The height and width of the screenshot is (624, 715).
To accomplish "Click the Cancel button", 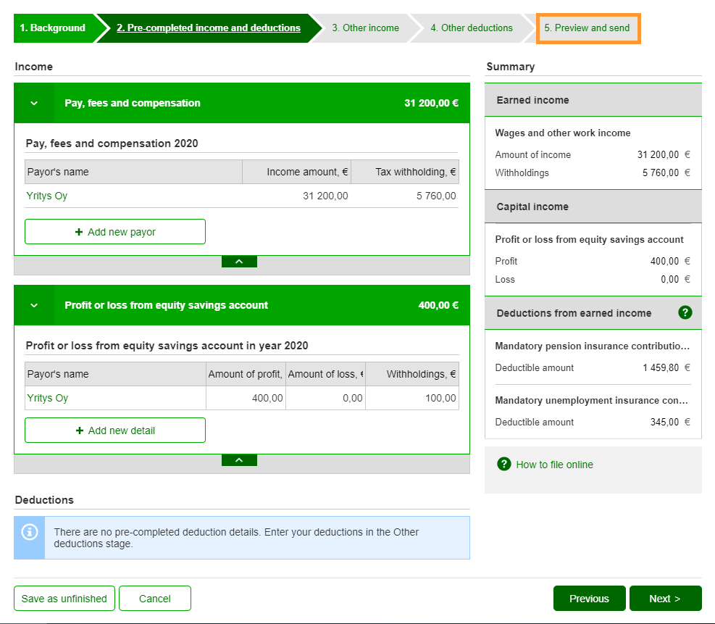I will coord(155,599).
